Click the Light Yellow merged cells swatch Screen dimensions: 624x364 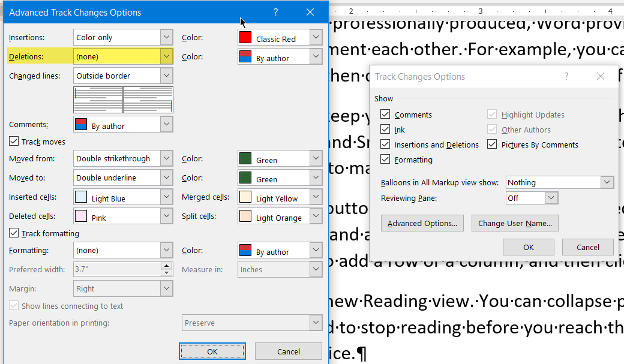click(245, 197)
